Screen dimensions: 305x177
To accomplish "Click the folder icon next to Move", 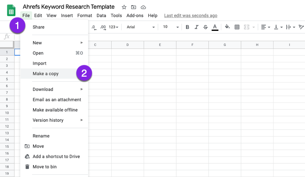I will [27, 146].
